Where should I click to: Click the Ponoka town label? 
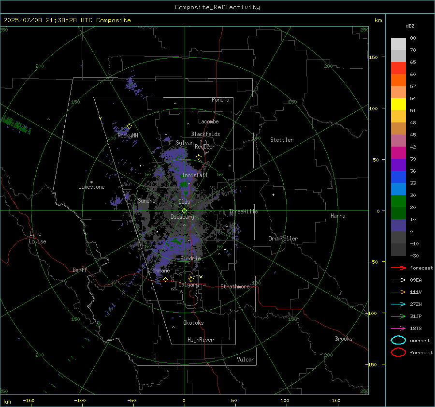pyautogui.click(x=220, y=100)
